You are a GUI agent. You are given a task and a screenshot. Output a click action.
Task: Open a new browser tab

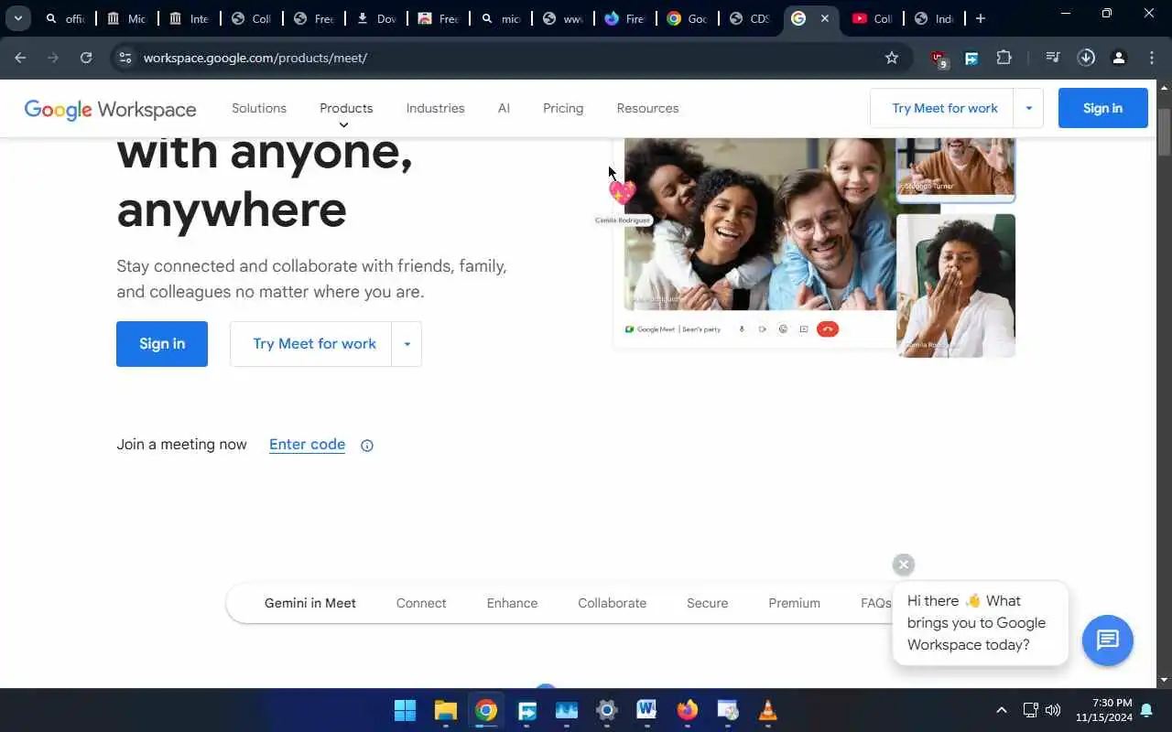981,18
